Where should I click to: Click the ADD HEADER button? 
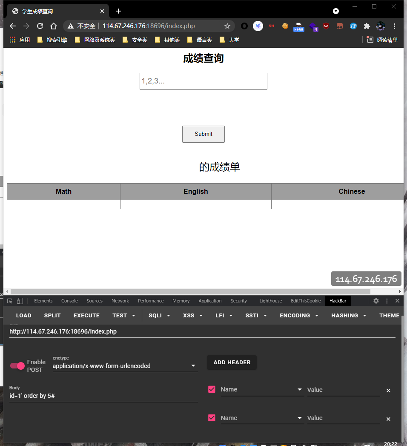(x=232, y=363)
